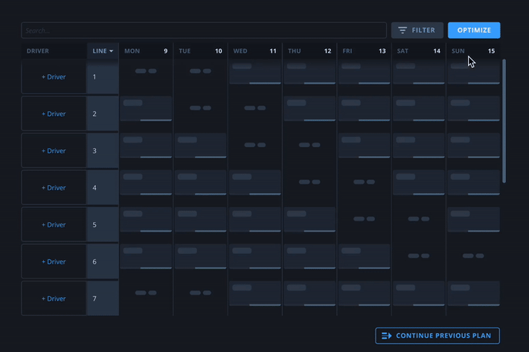Add a driver to line 5
The height and width of the screenshot is (352, 529).
coord(54,225)
